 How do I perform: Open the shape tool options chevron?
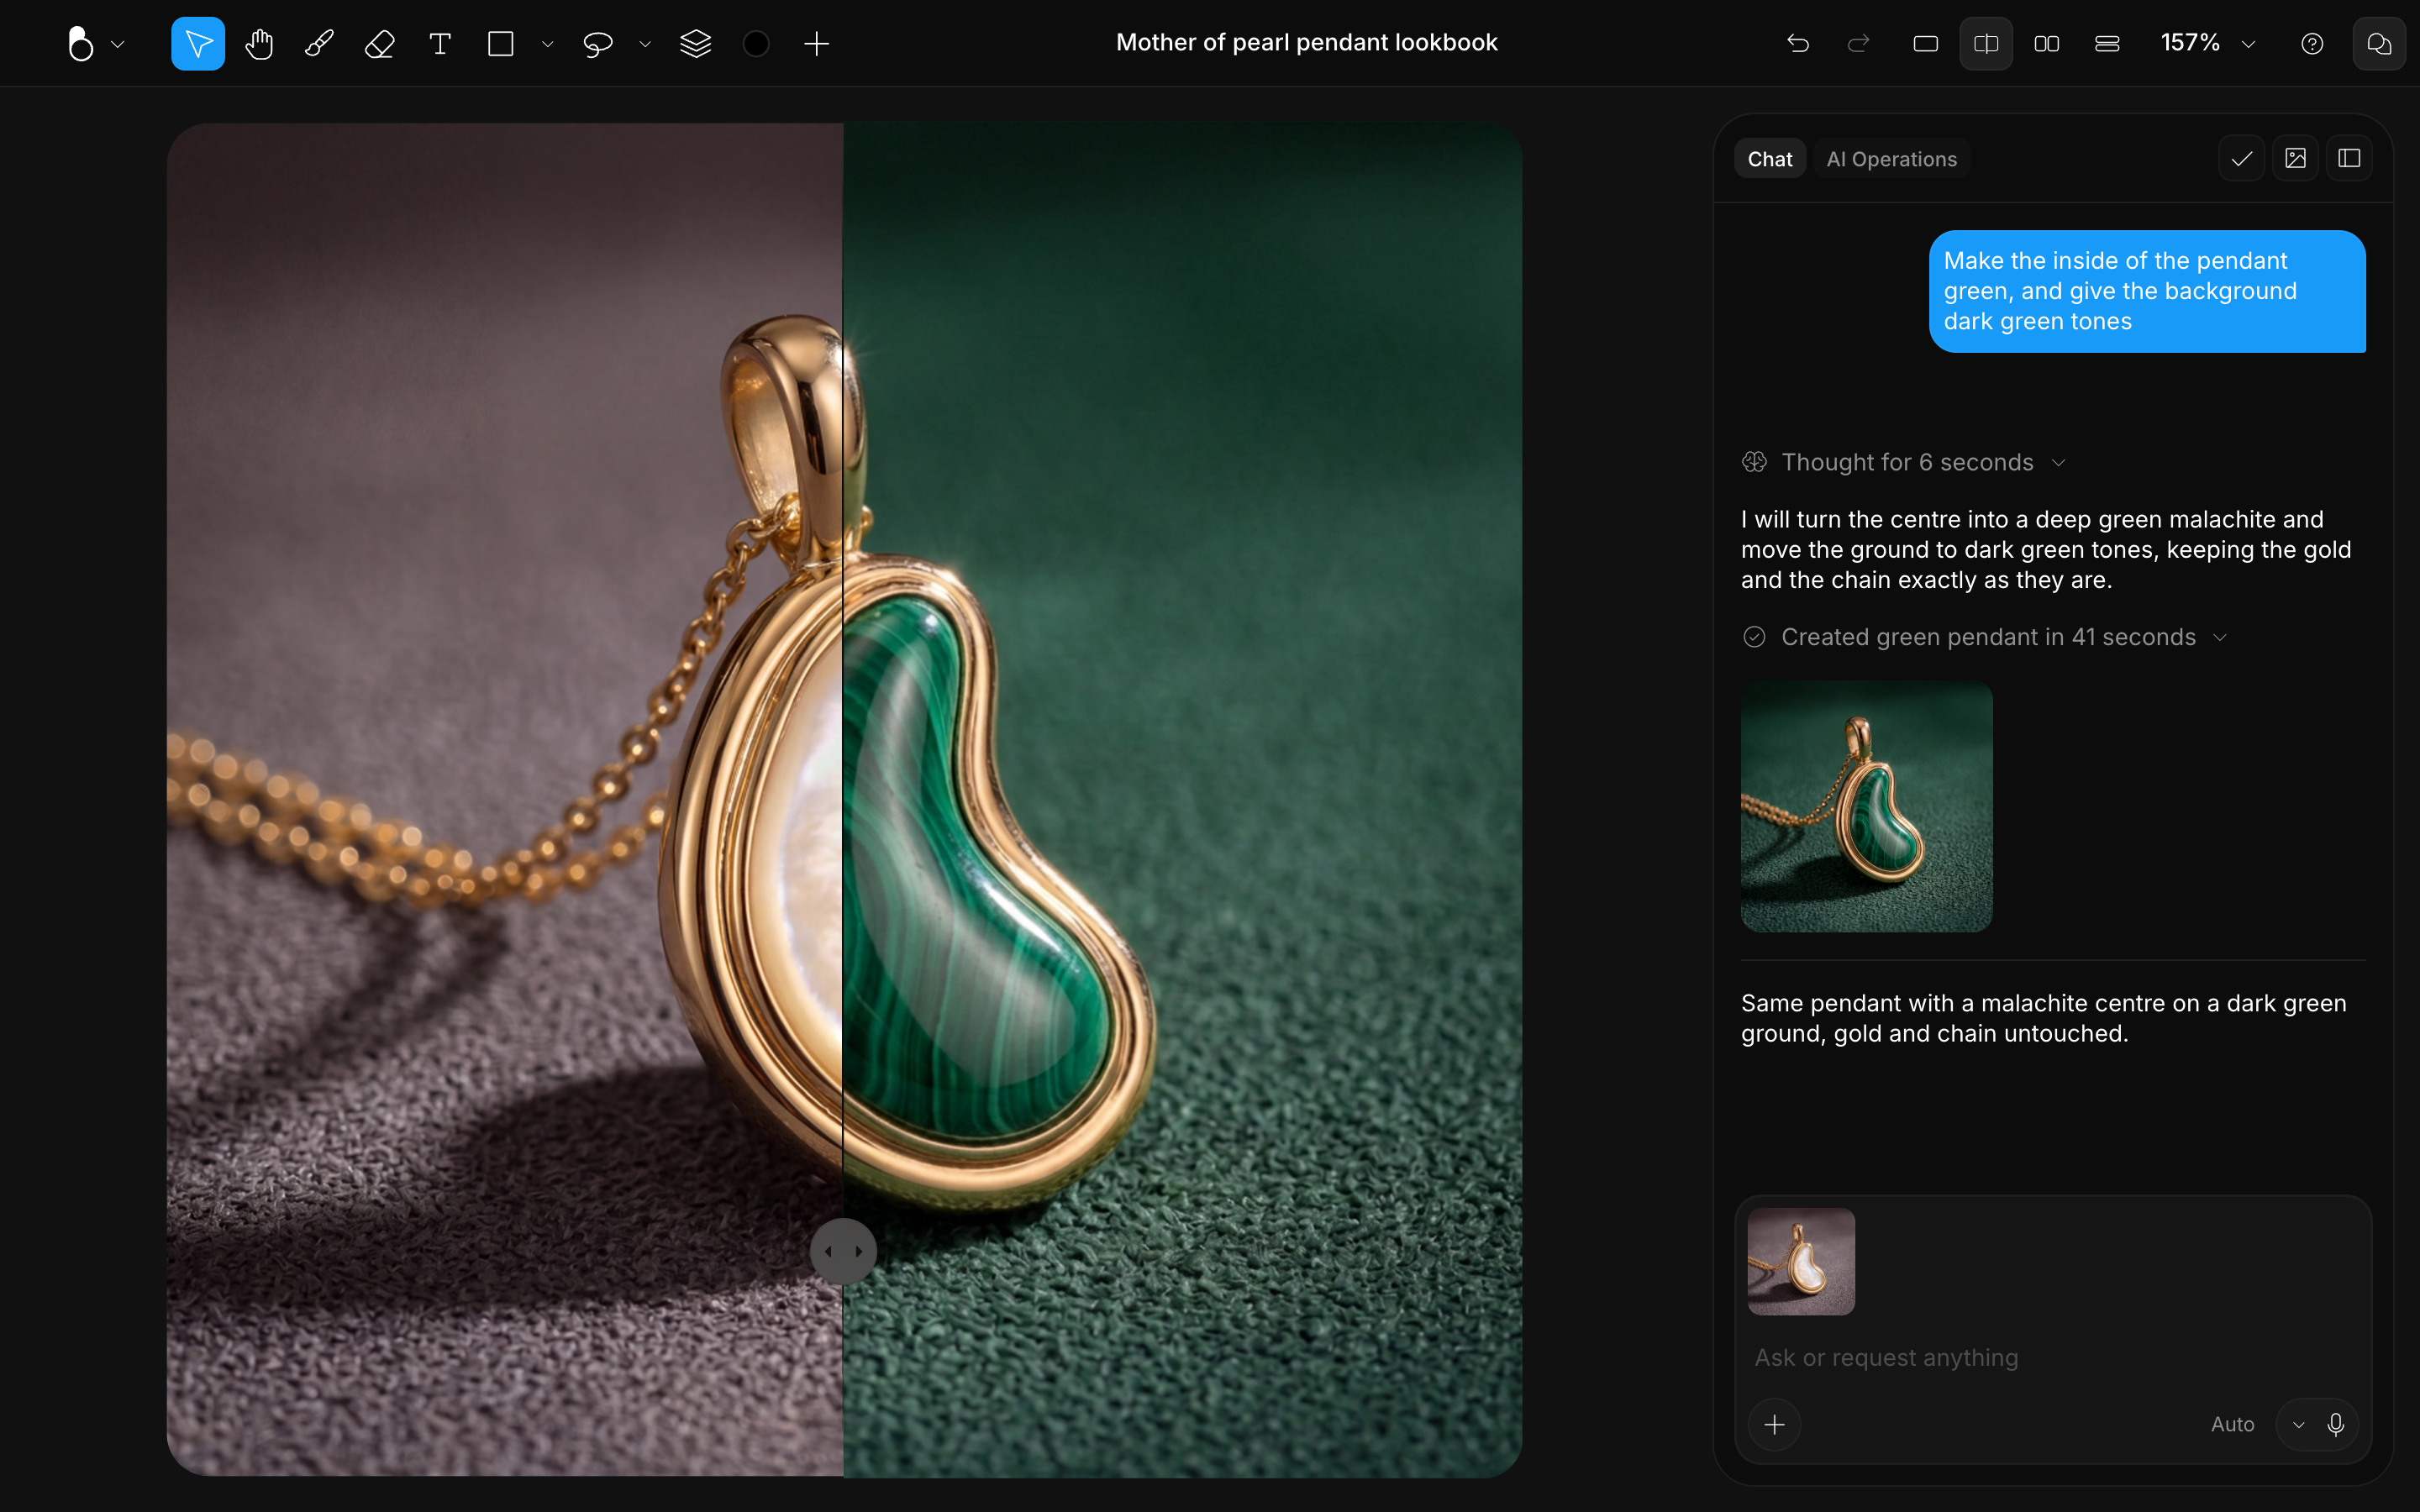pyautogui.click(x=547, y=44)
